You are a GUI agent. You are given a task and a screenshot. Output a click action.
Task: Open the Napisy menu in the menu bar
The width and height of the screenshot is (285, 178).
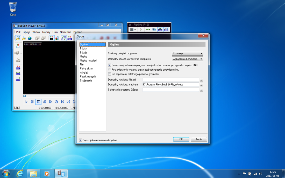(46, 32)
